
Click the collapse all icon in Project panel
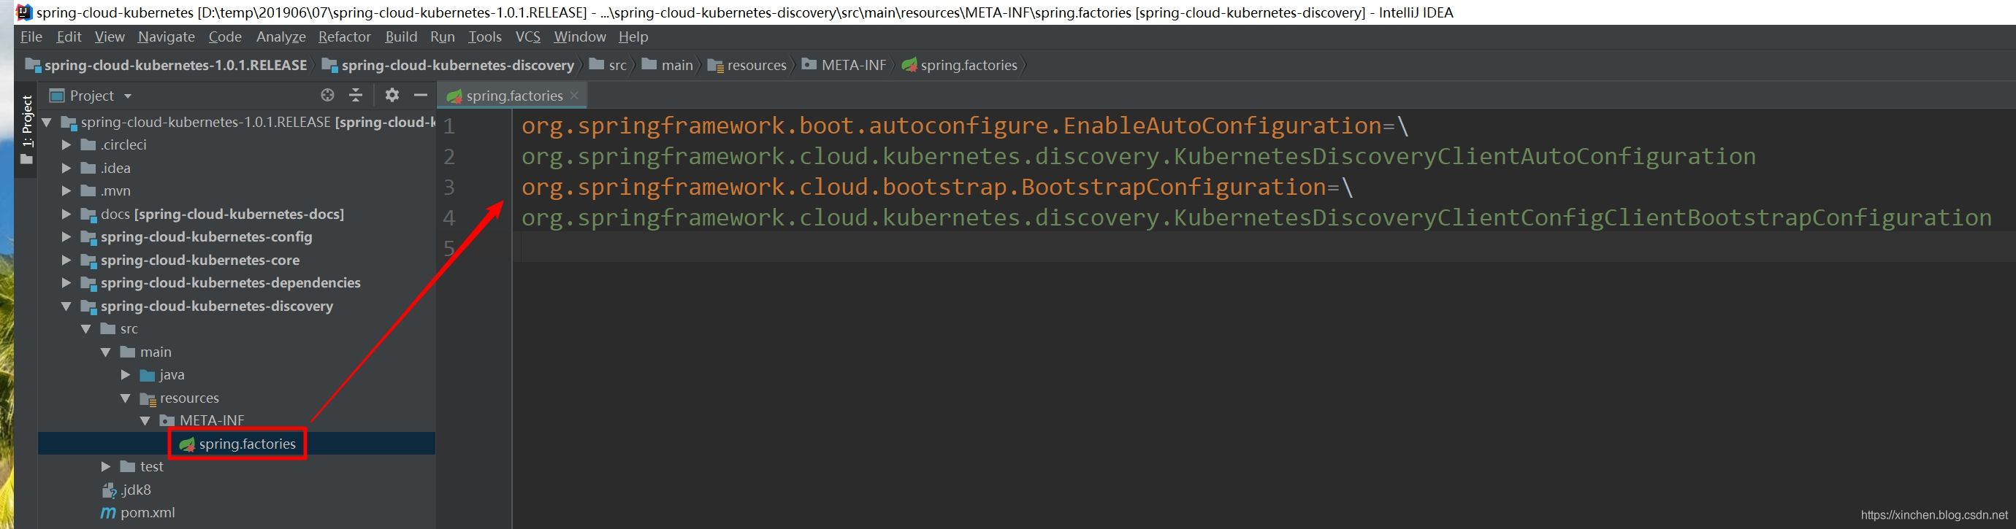[x=356, y=96]
